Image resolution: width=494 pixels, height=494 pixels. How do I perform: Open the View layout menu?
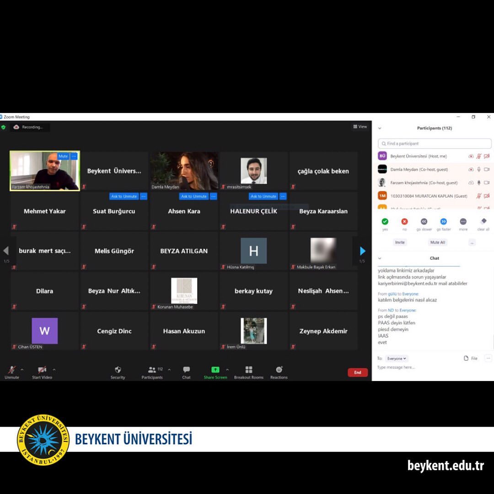coord(360,126)
